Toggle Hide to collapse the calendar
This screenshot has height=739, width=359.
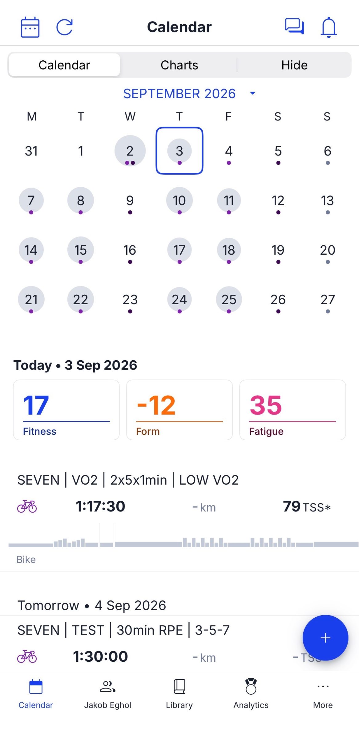point(294,65)
